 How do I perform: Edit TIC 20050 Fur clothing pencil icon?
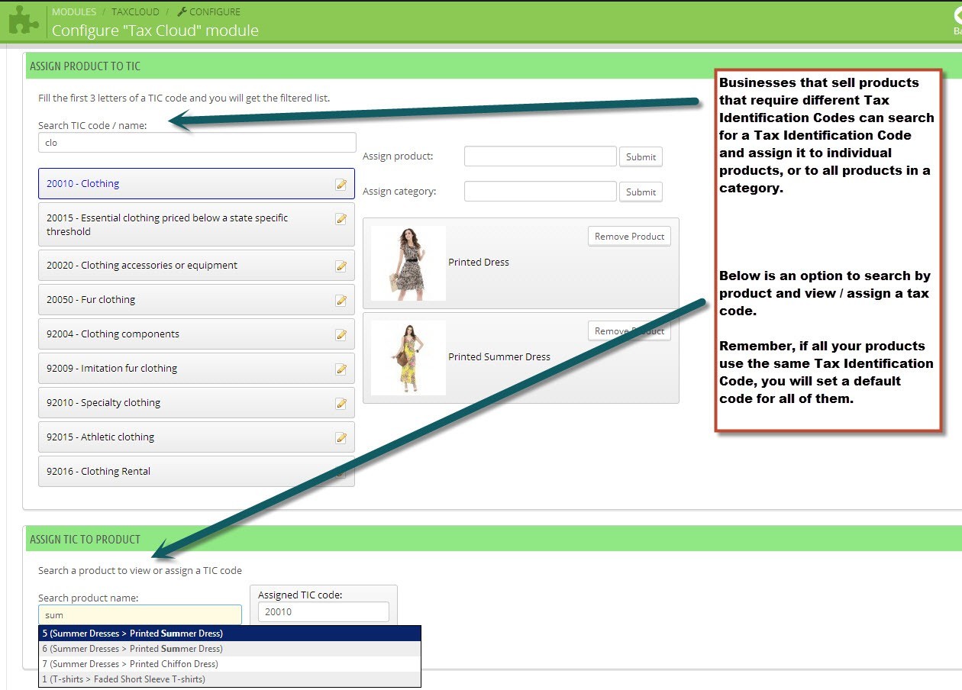(x=341, y=301)
